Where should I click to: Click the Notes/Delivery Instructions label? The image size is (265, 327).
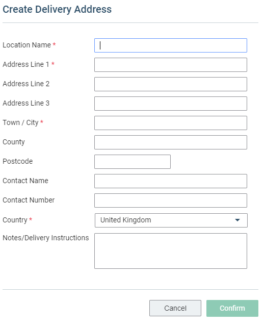(x=46, y=238)
